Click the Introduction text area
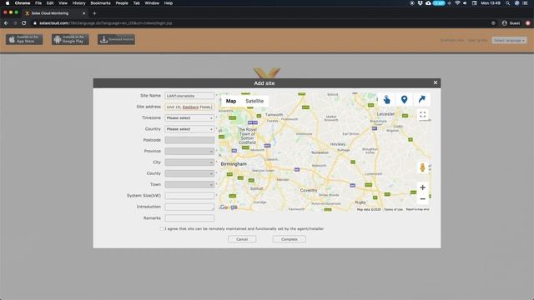This screenshot has width=534, height=300. (189, 207)
